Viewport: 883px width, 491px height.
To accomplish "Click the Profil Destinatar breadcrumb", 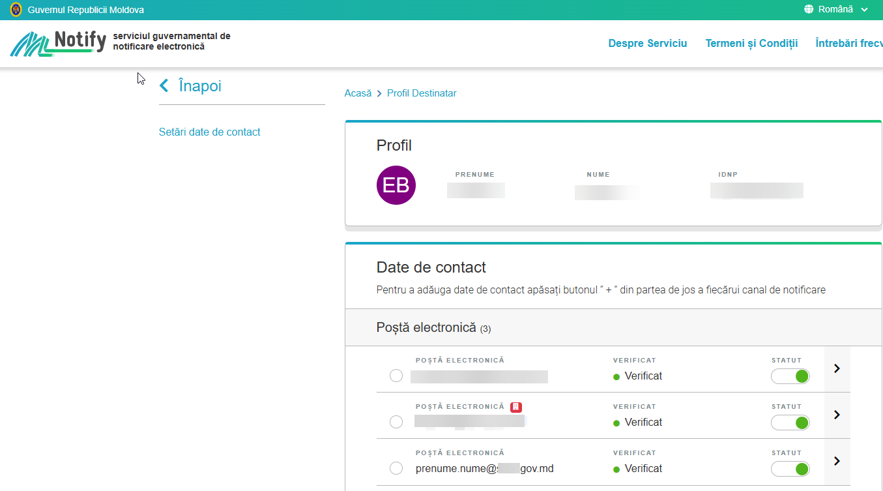I will [x=422, y=93].
